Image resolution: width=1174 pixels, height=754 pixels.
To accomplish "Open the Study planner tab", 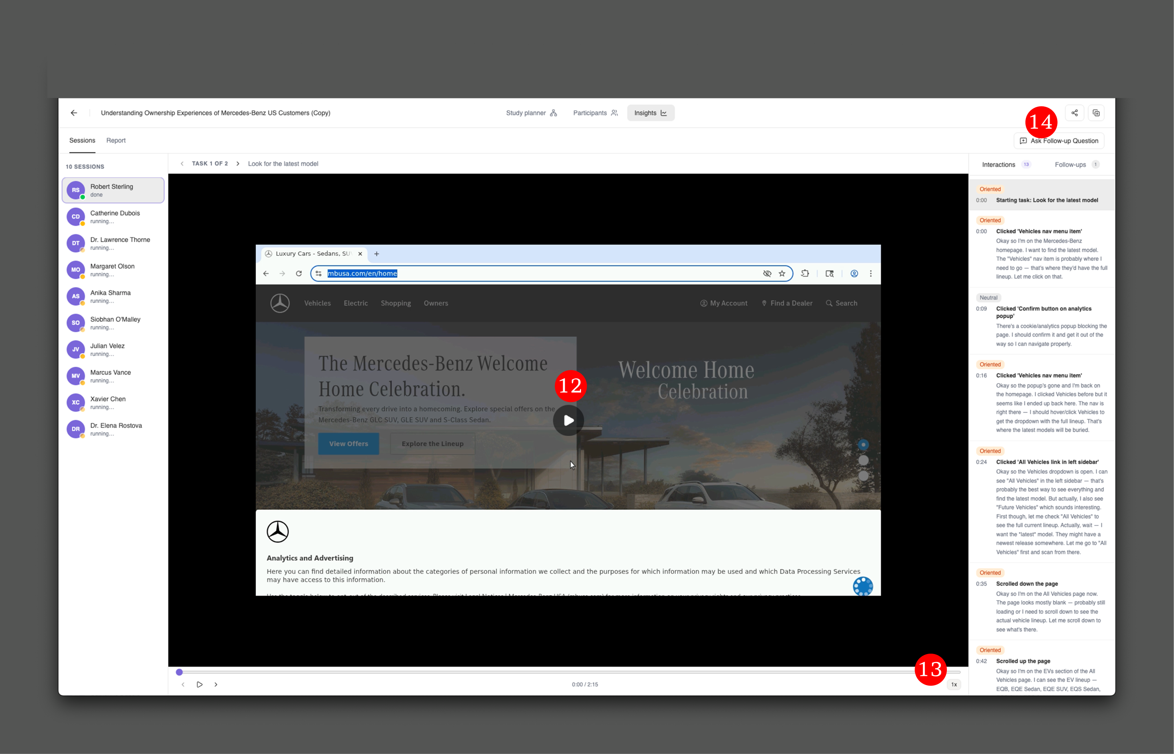I will (532, 113).
